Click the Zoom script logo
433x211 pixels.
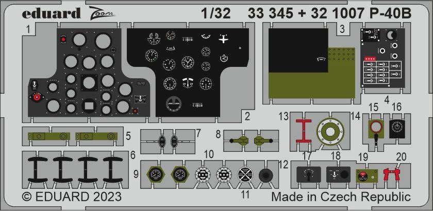[102, 13]
